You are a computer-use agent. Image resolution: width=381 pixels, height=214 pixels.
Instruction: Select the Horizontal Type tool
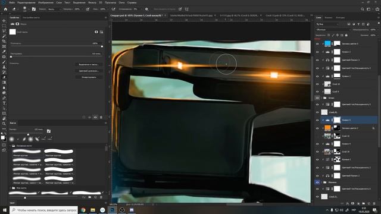(x=4, y=103)
